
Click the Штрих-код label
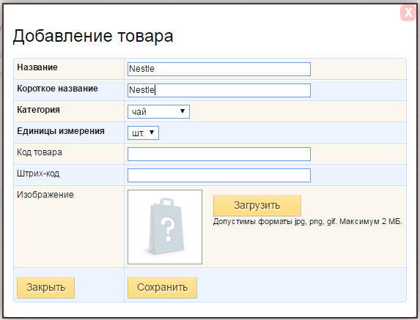tap(38, 174)
